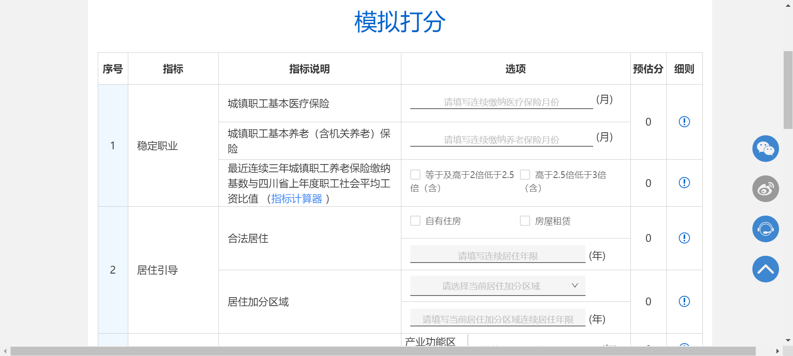View details icon for medical insurance row
The height and width of the screenshot is (356, 793).
pos(684,122)
